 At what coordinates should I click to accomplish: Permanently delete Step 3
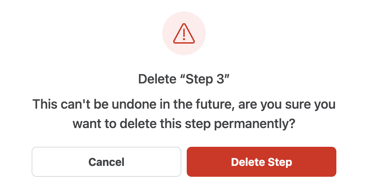pos(261,162)
